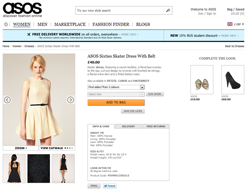Switch to the FREE RETURNS tab
248x191 pixels.
point(156,126)
